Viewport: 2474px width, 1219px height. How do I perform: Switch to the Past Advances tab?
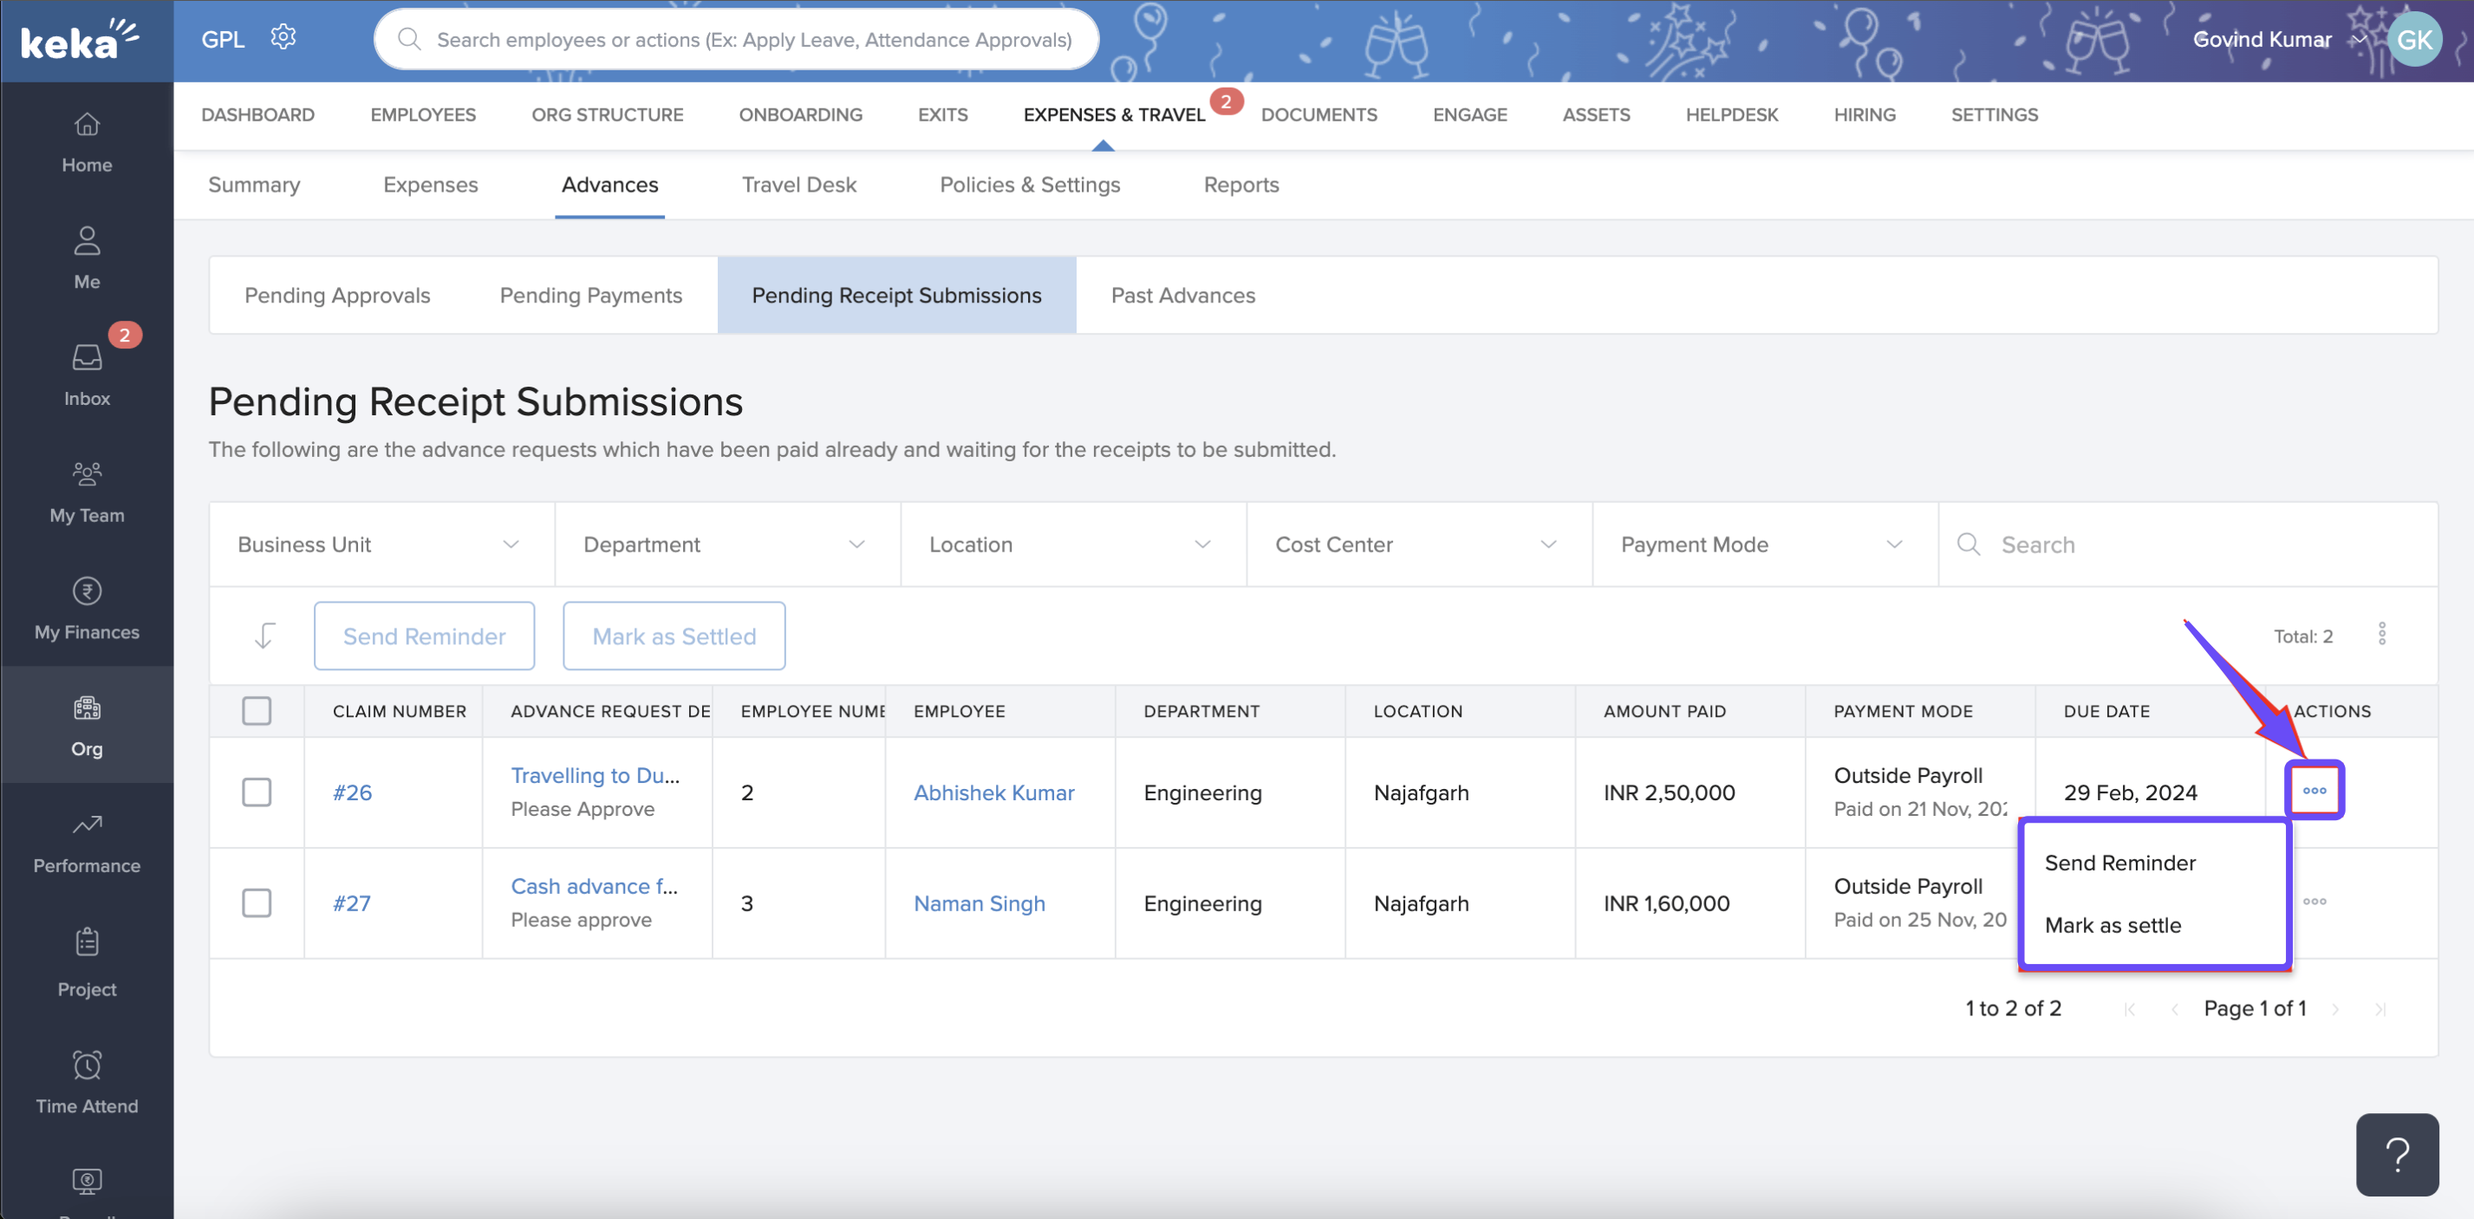tap(1182, 296)
